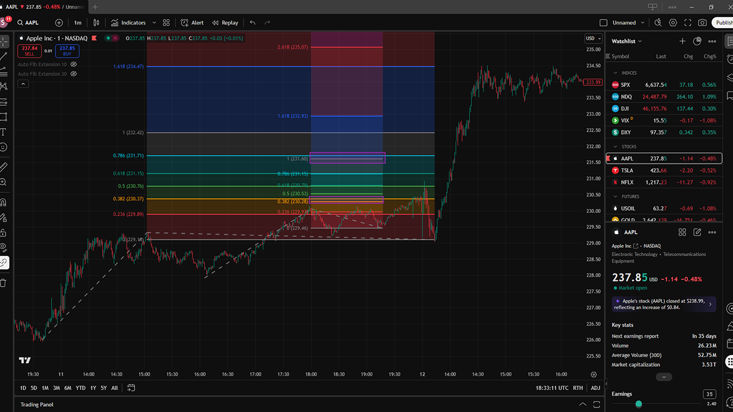
Task: Collapse the INDICES watchlist section
Action: (616, 73)
